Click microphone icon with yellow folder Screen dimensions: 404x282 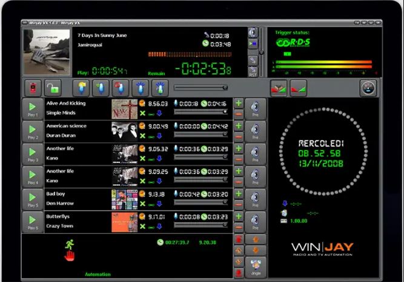[x=81, y=88]
